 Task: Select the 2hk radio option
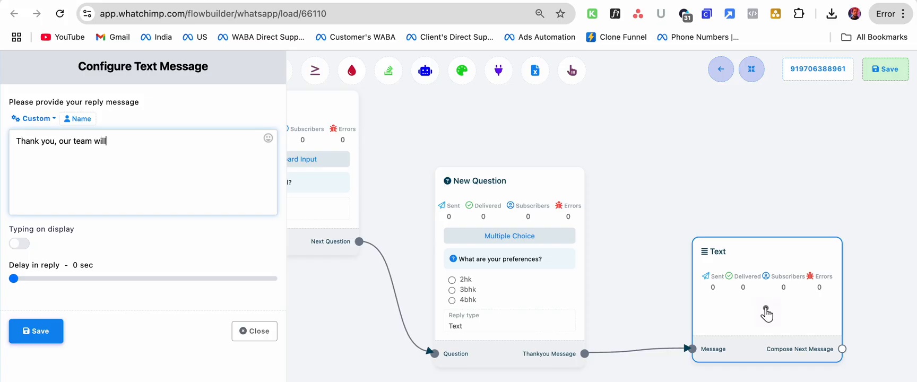coord(452,280)
